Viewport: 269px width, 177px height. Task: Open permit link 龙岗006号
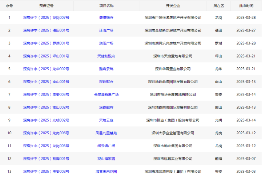click(x=46, y=133)
